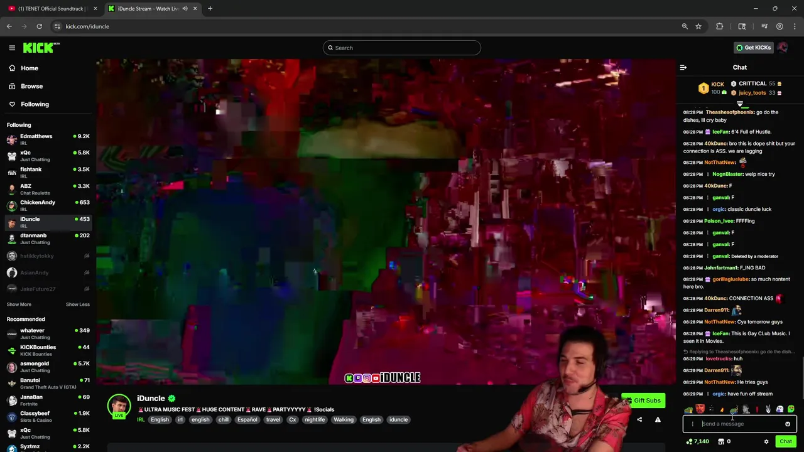Focus the Search box at the top
The image size is (804, 452).
402,48
